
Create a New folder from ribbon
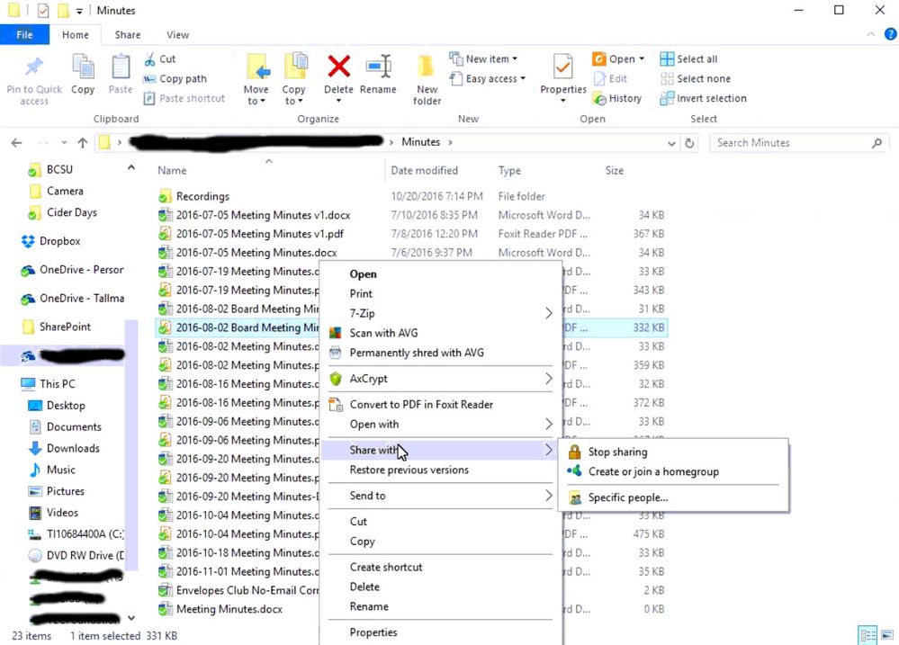coord(427,79)
